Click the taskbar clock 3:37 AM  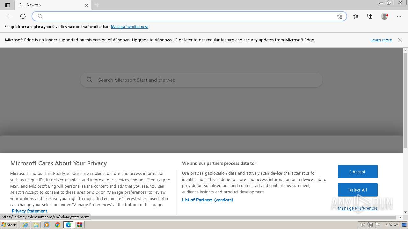click(392, 225)
